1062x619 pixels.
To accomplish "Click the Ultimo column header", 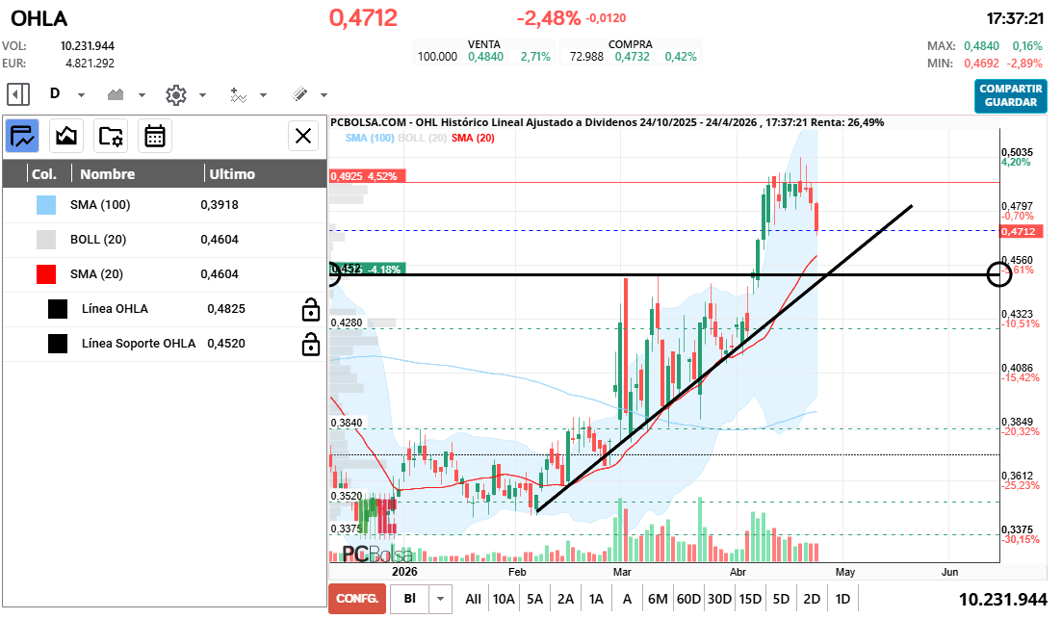I will (232, 174).
